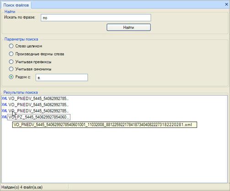This screenshot has height=191, width=230.
Task: Click the Найти search button
Action: [128, 27]
